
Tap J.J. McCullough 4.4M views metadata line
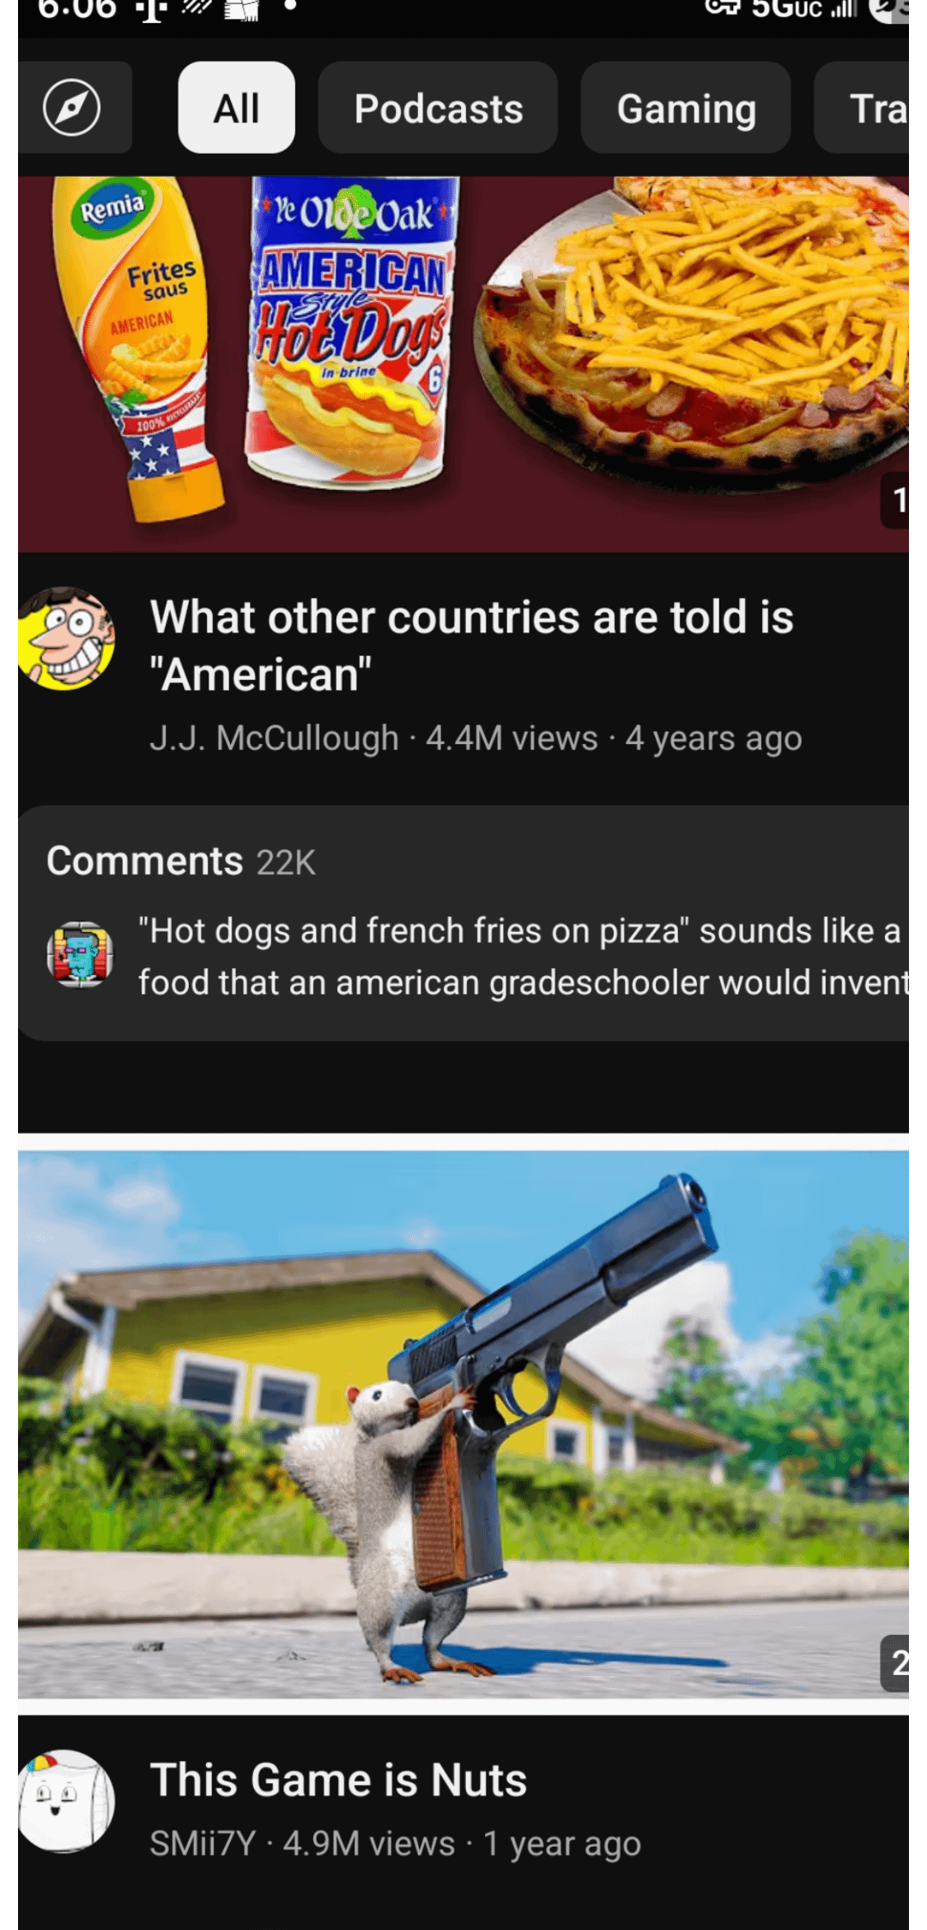click(476, 738)
